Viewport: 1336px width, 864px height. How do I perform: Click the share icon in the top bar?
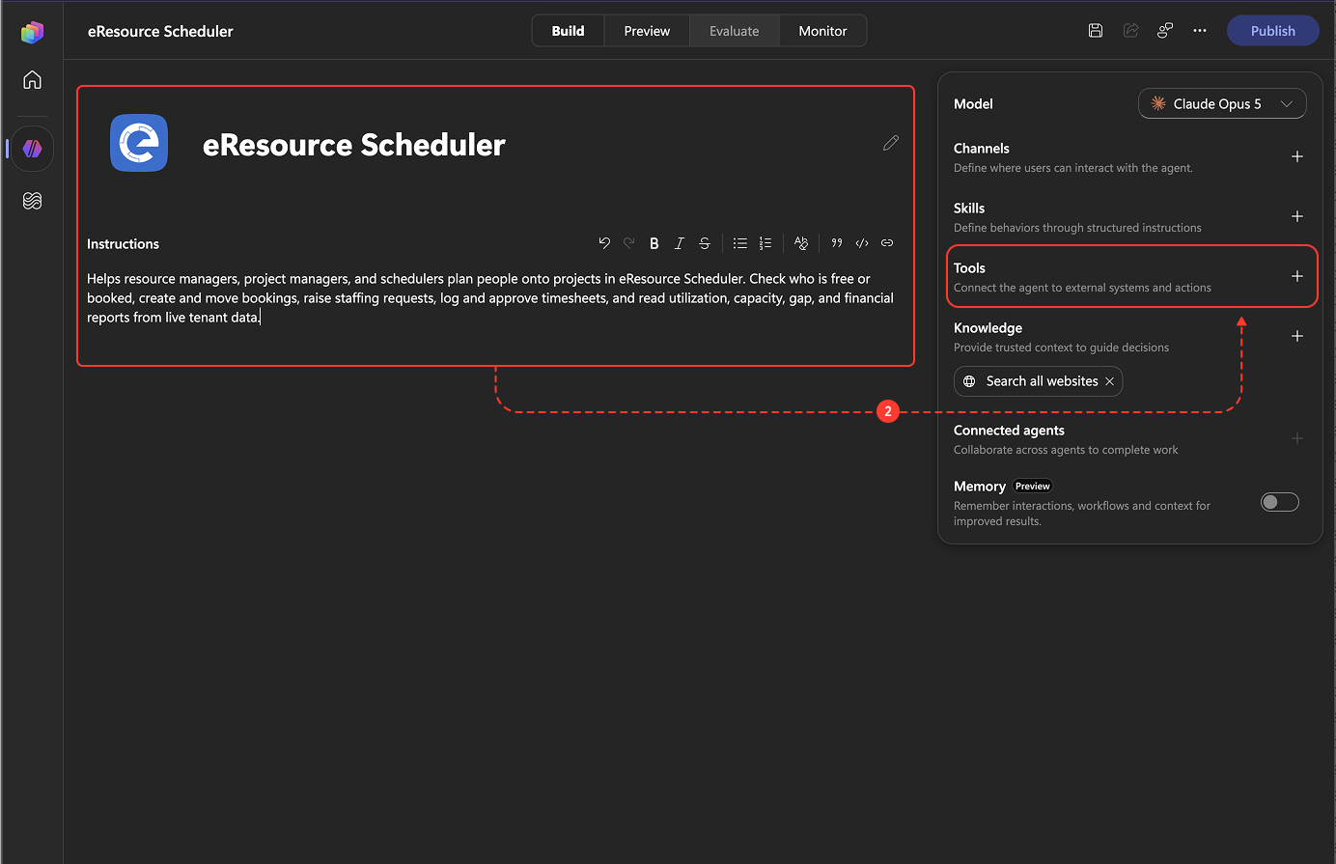point(1130,31)
